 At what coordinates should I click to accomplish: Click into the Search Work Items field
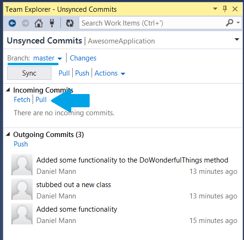[152, 23]
